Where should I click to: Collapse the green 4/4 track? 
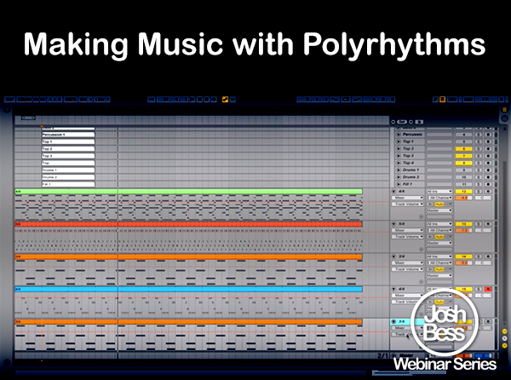tap(393, 192)
